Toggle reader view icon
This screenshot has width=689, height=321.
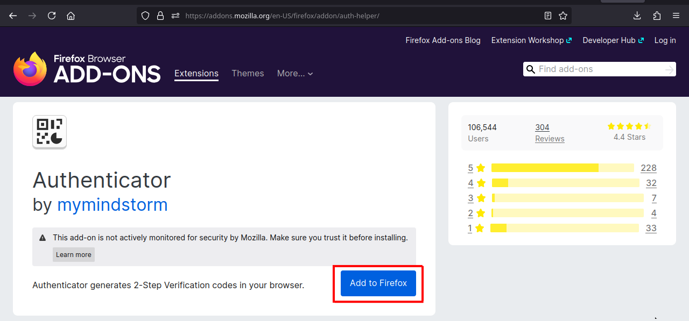click(x=548, y=16)
